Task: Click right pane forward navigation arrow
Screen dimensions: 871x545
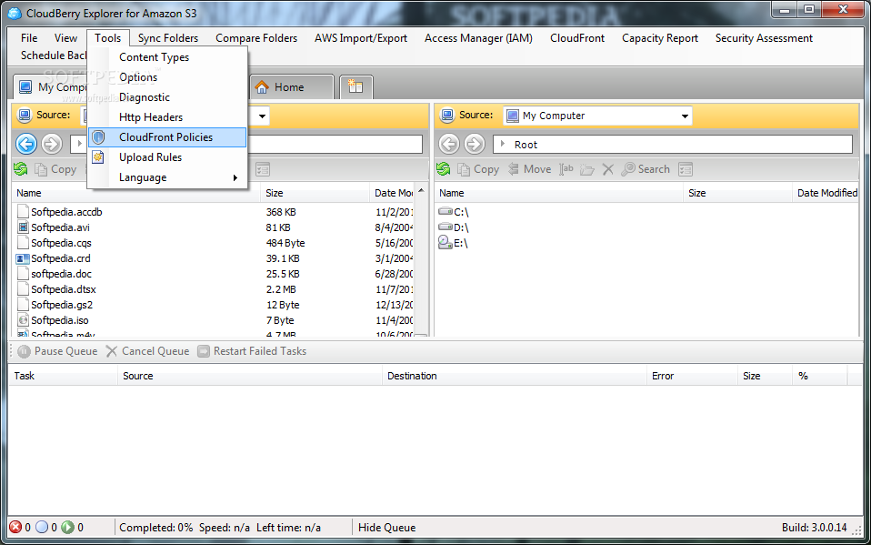Action: coord(475,145)
